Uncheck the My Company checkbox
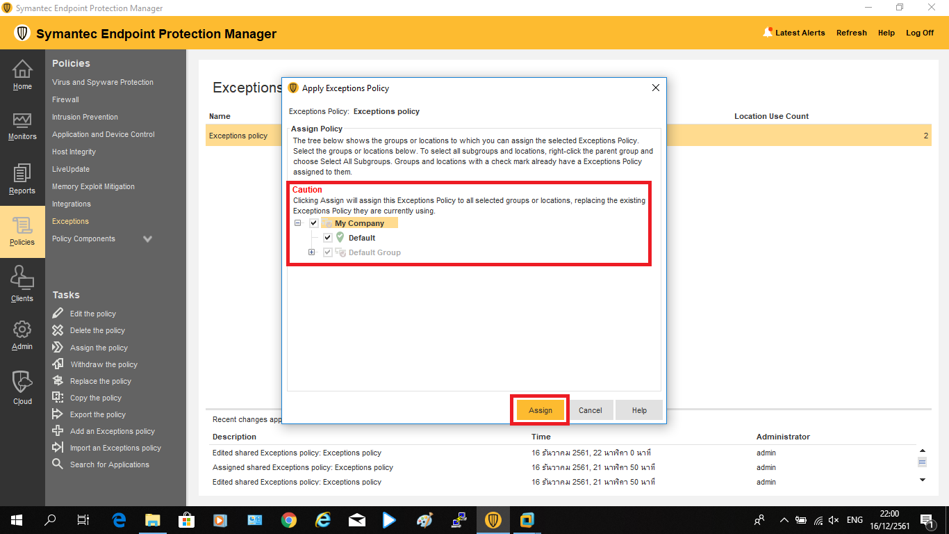Screen dimensions: 949x534 314,223
